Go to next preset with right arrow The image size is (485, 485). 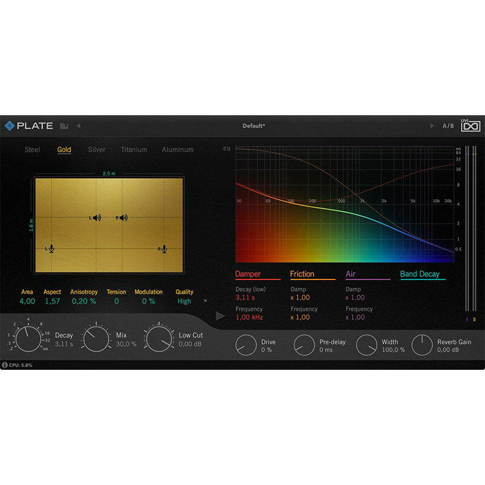[x=432, y=126]
